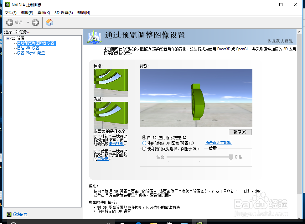The image size is (305, 224).
Task: Click the vertical scrollbar thumb
Action: coord(299,114)
